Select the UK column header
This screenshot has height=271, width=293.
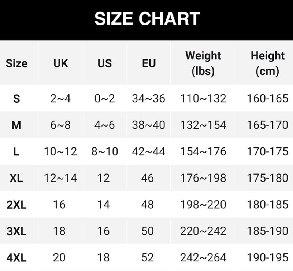pyautogui.click(x=60, y=63)
